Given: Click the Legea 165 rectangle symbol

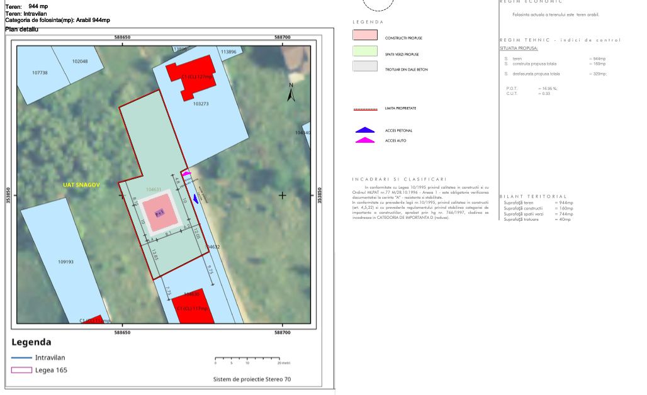Looking at the screenshot, I should pos(21,370).
